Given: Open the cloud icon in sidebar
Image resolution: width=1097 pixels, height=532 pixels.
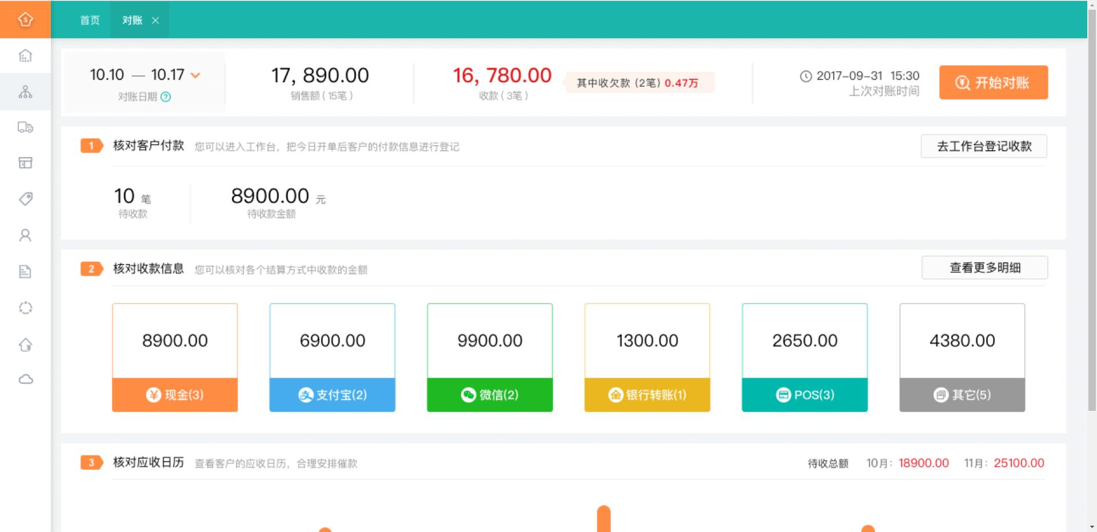Looking at the screenshot, I should coord(25,379).
